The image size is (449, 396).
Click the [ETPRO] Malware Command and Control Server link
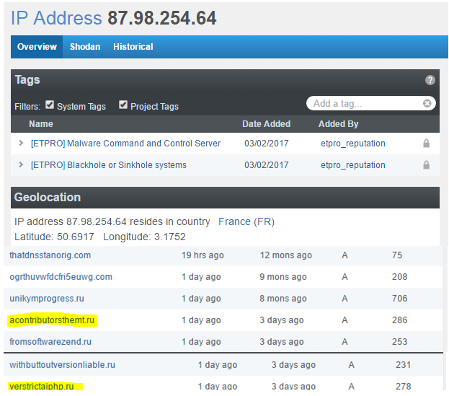125,144
